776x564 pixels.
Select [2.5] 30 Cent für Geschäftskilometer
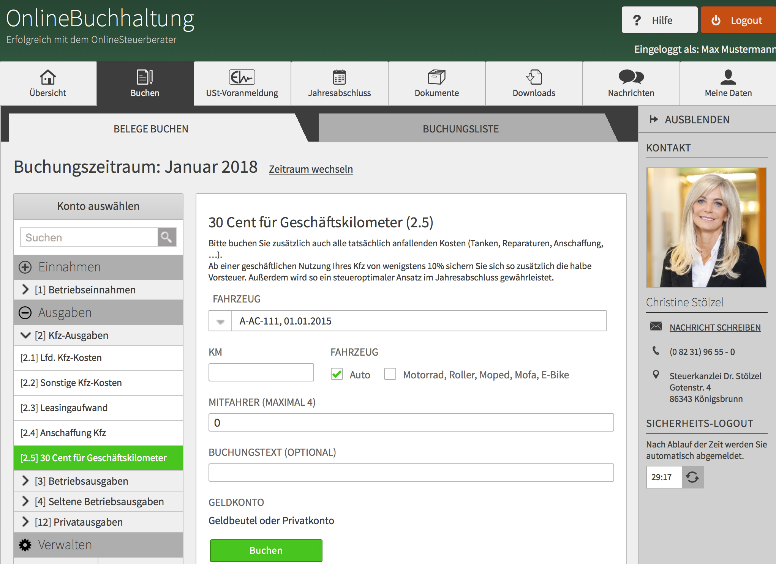coord(98,458)
